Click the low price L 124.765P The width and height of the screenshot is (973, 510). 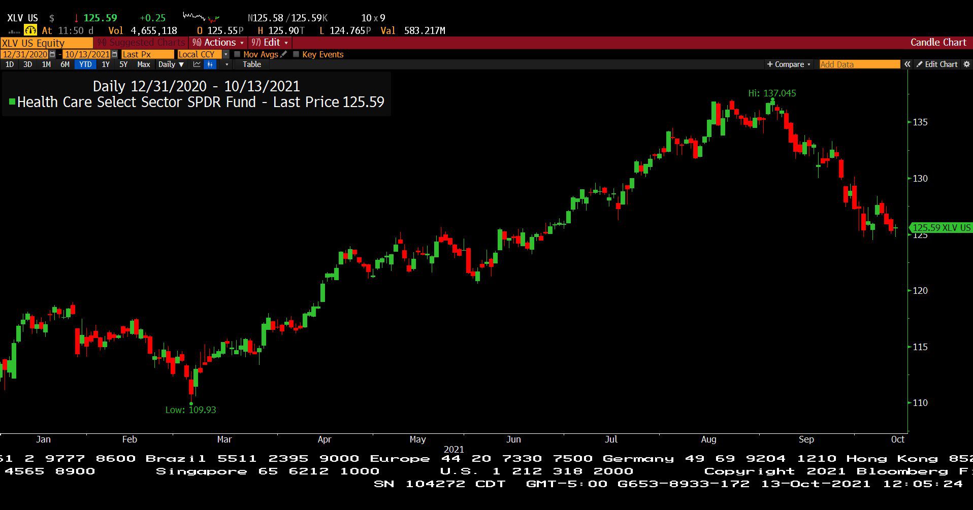pos(345,30)
